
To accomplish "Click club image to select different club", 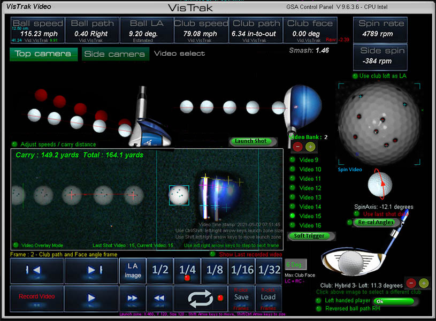I will [x=353, y=262].
